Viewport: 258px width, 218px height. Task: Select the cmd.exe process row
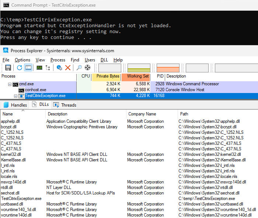(x=129, y=84)
